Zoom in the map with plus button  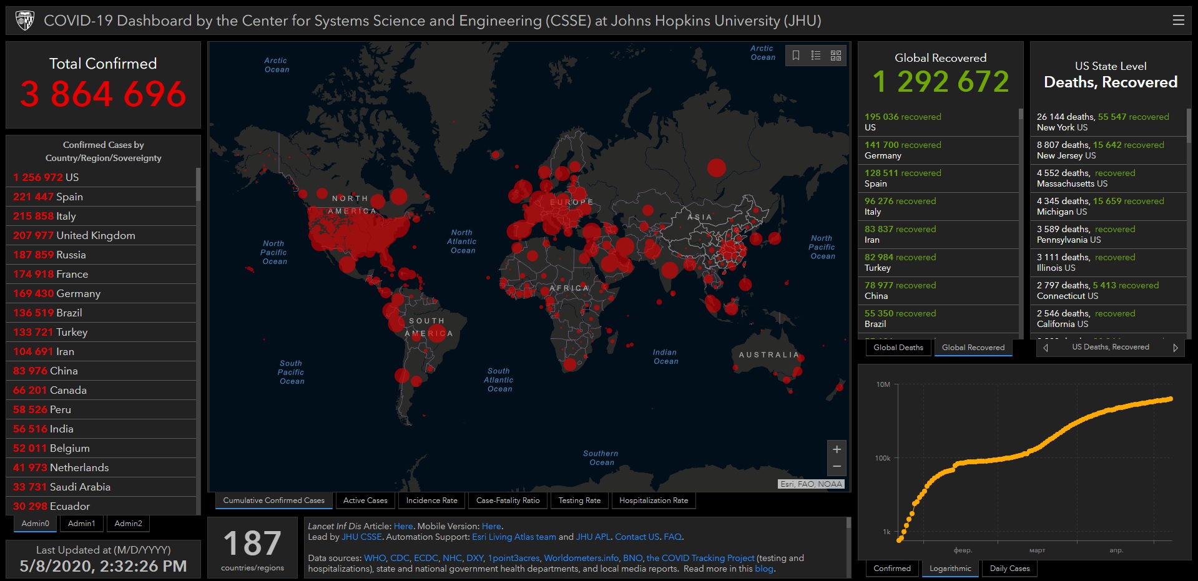point(837,449)
